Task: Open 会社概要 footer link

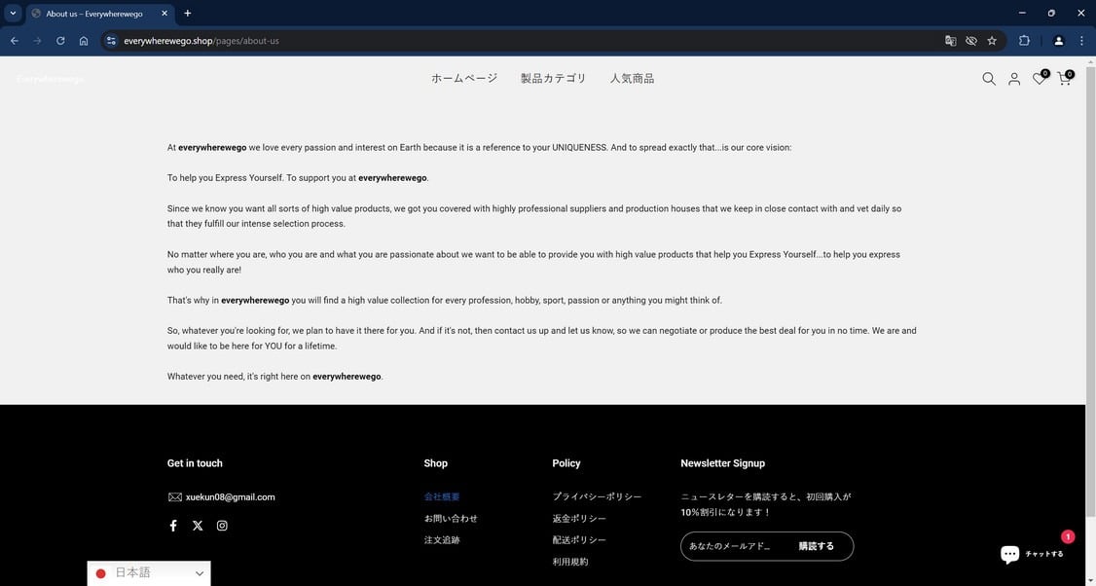Action: point(442,496)
